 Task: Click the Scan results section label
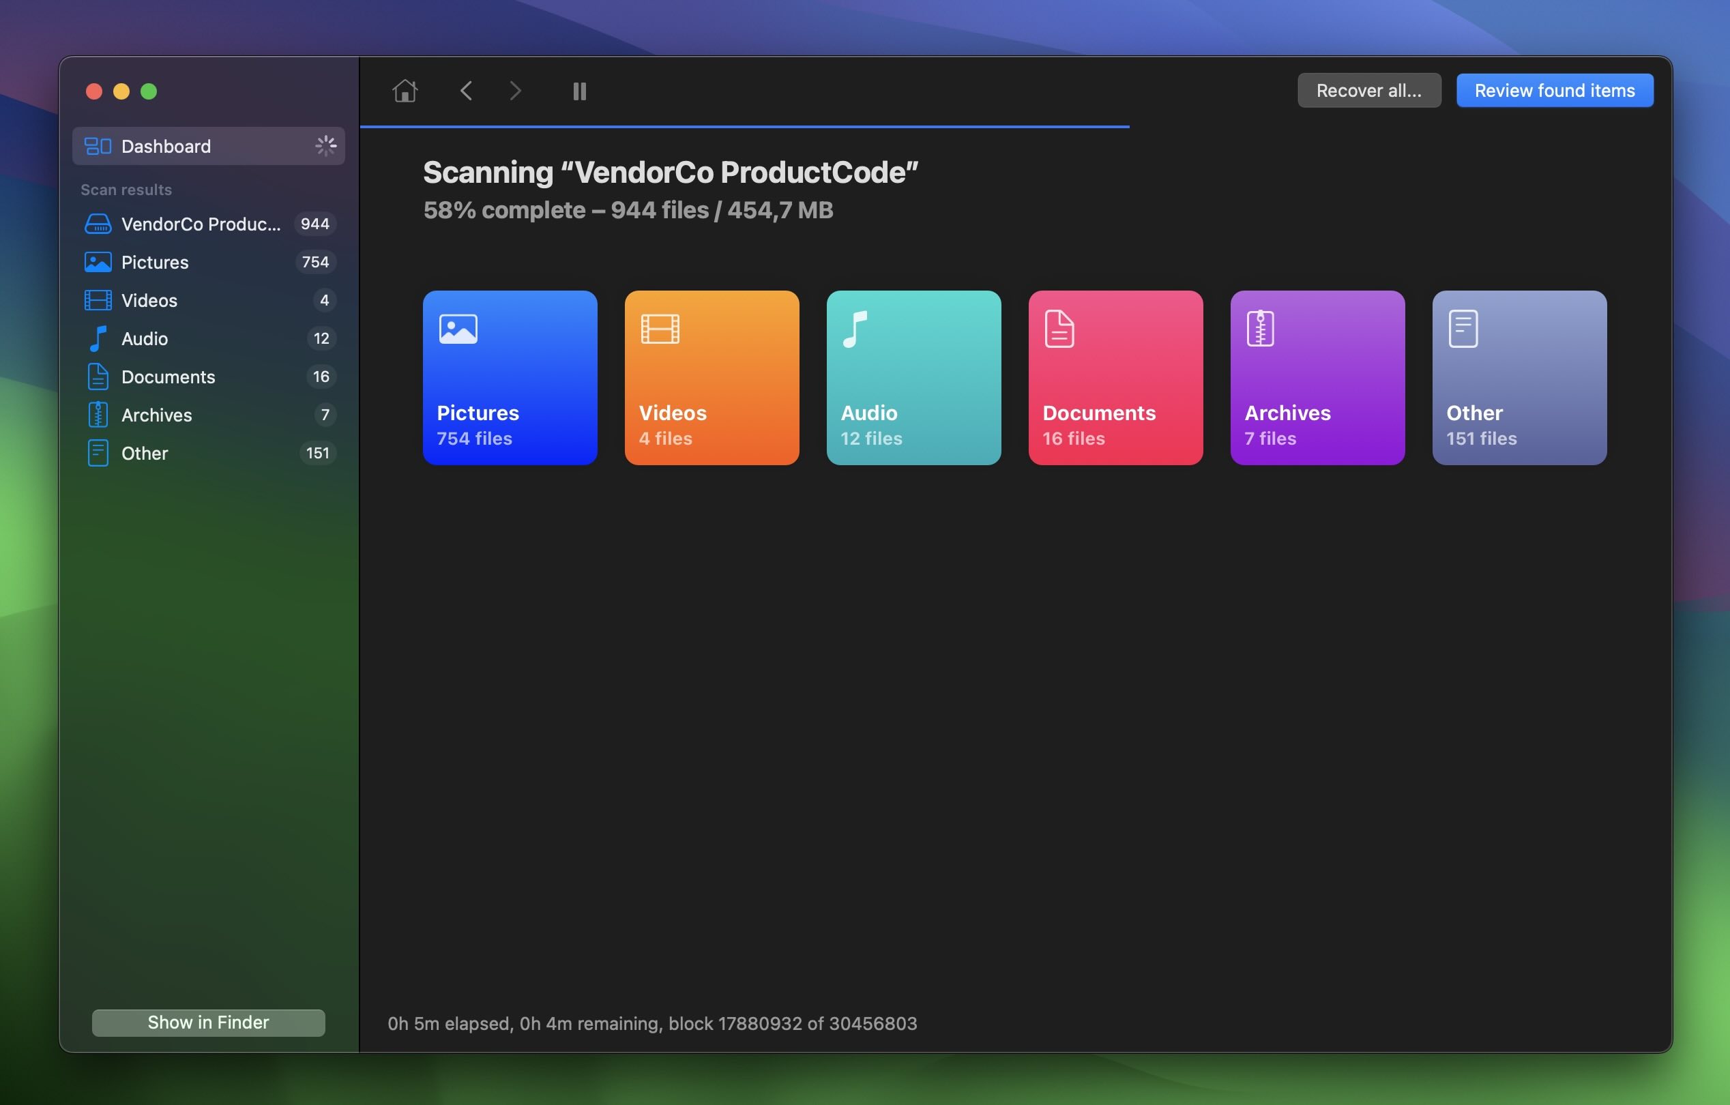pos(126,190)
